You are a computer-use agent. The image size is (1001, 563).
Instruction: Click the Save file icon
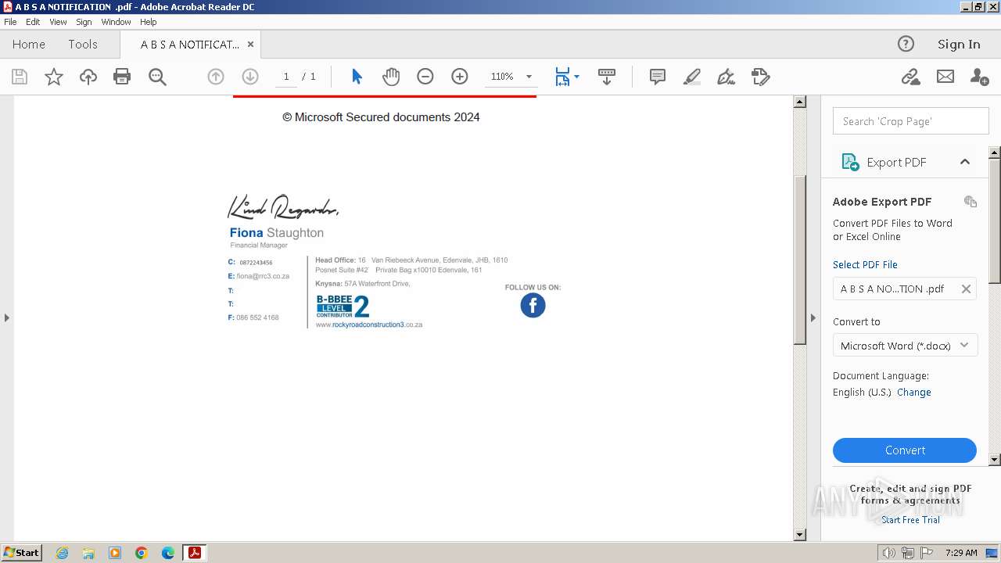(x=20, y=77)
